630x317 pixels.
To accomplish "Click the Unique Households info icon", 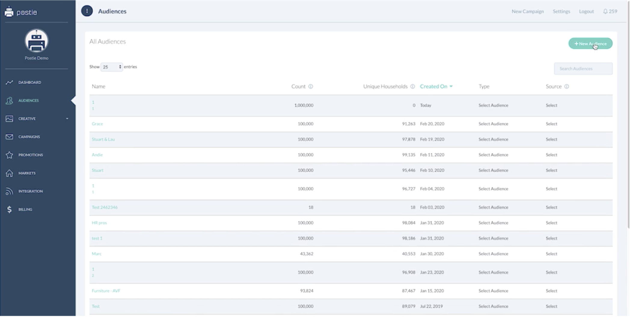I will [413, 86].
